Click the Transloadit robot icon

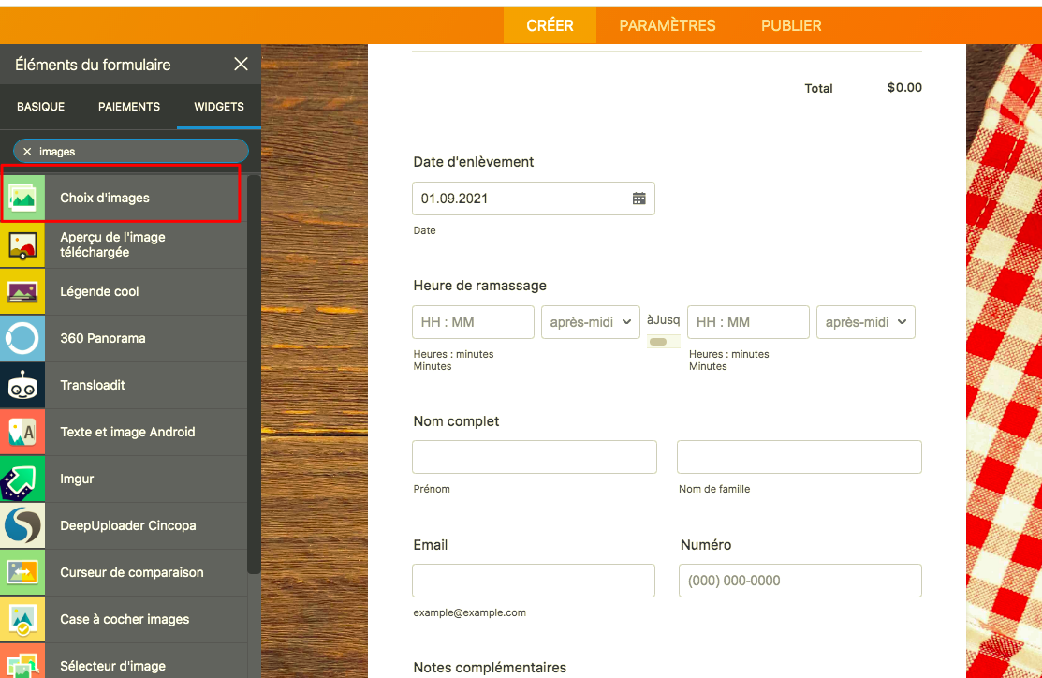(x=22, y=385)
